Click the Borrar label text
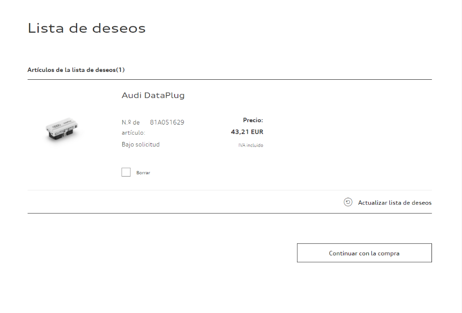The height and width of the screenshot is (313, 462). pyautogui.click(x=143, y=173)
